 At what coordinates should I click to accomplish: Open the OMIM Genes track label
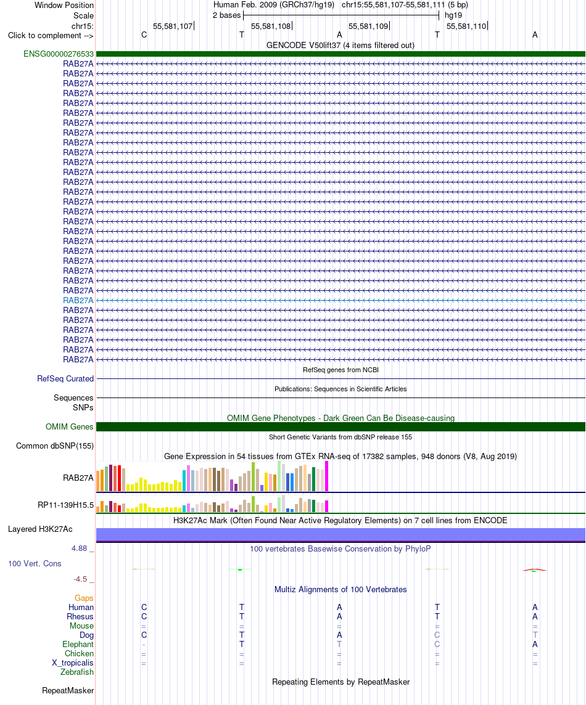pyautogui.click(x=69, y=426)
